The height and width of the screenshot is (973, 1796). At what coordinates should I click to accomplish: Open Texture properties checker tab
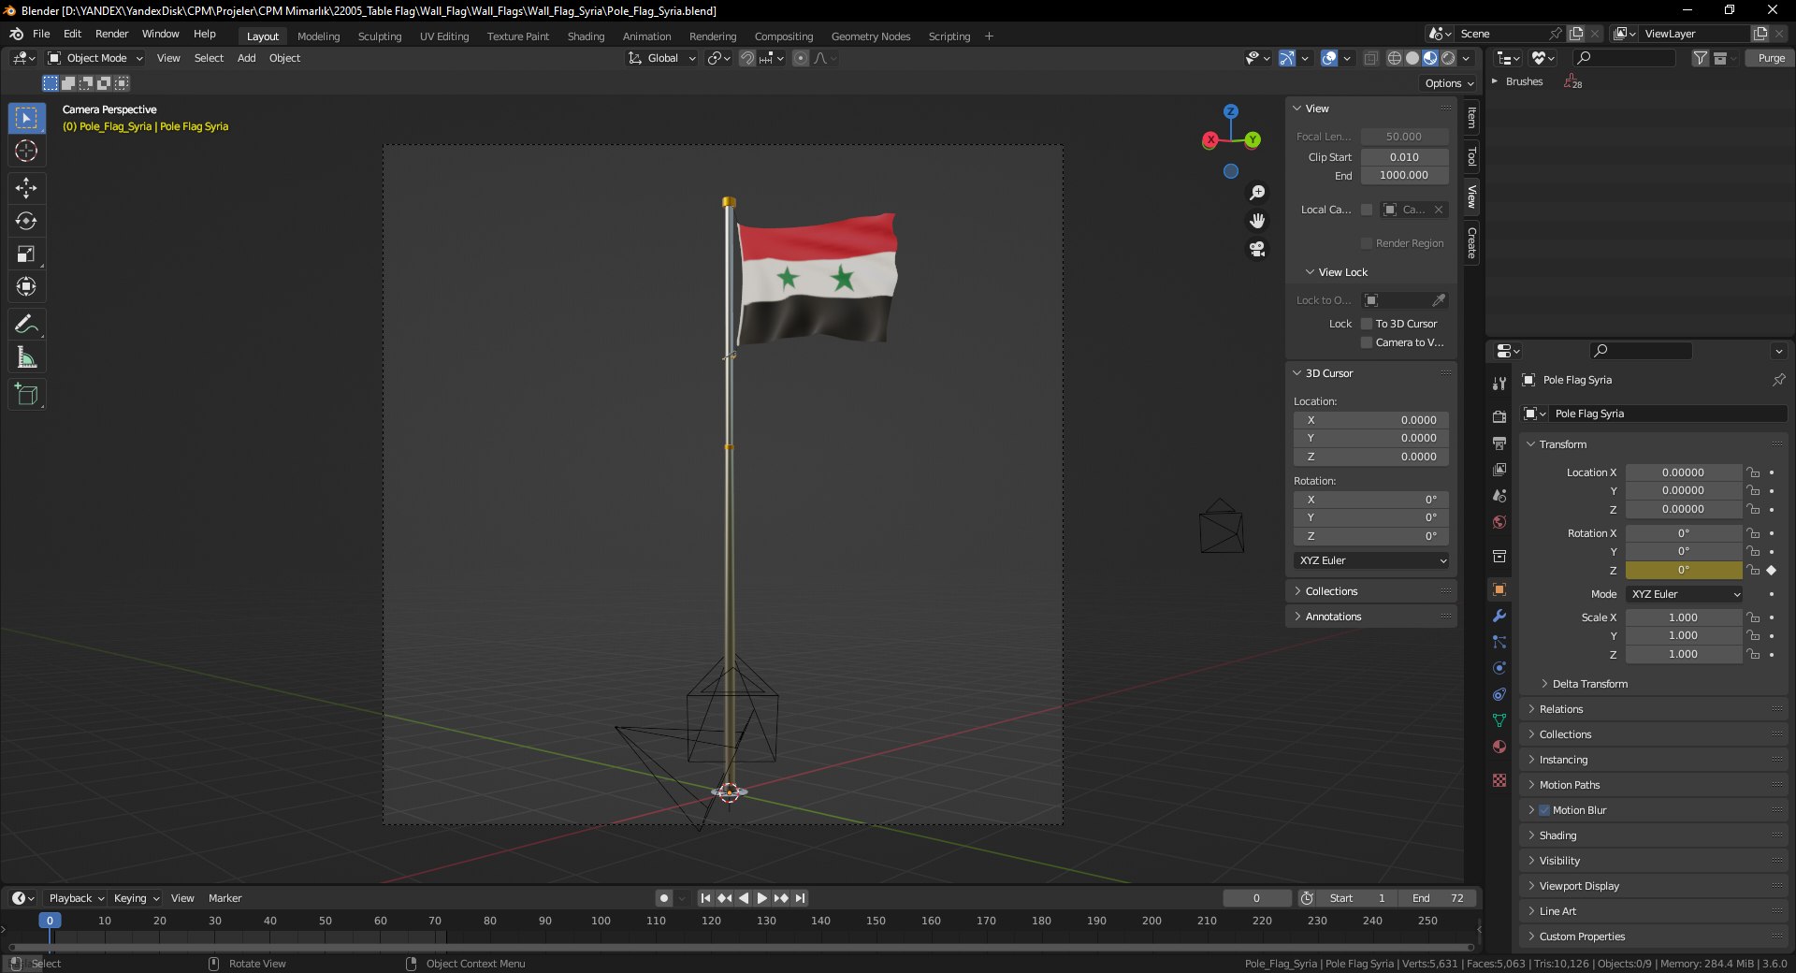tap(1499, 780)
